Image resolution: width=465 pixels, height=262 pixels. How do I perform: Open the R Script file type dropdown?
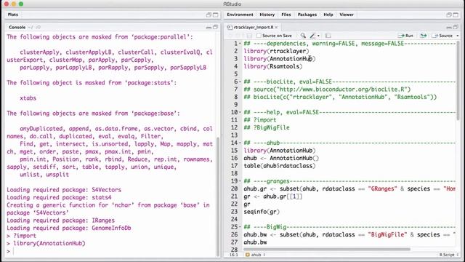pos(449,255)
